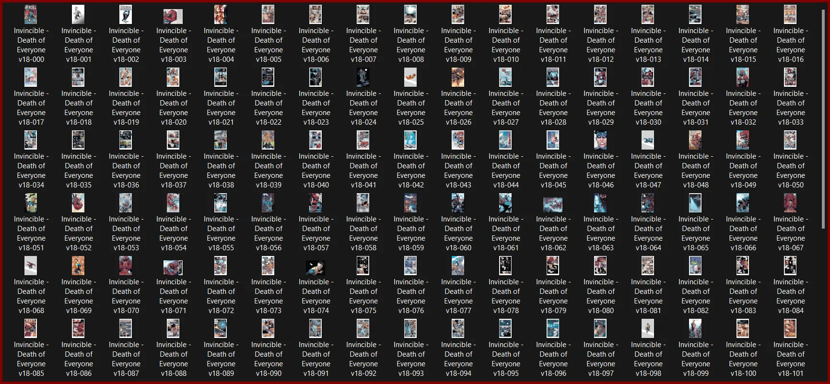Image resolution: width=830 pixels, height=384 pixels.
Task: Click file label v18-070
Action: [126, 296]
